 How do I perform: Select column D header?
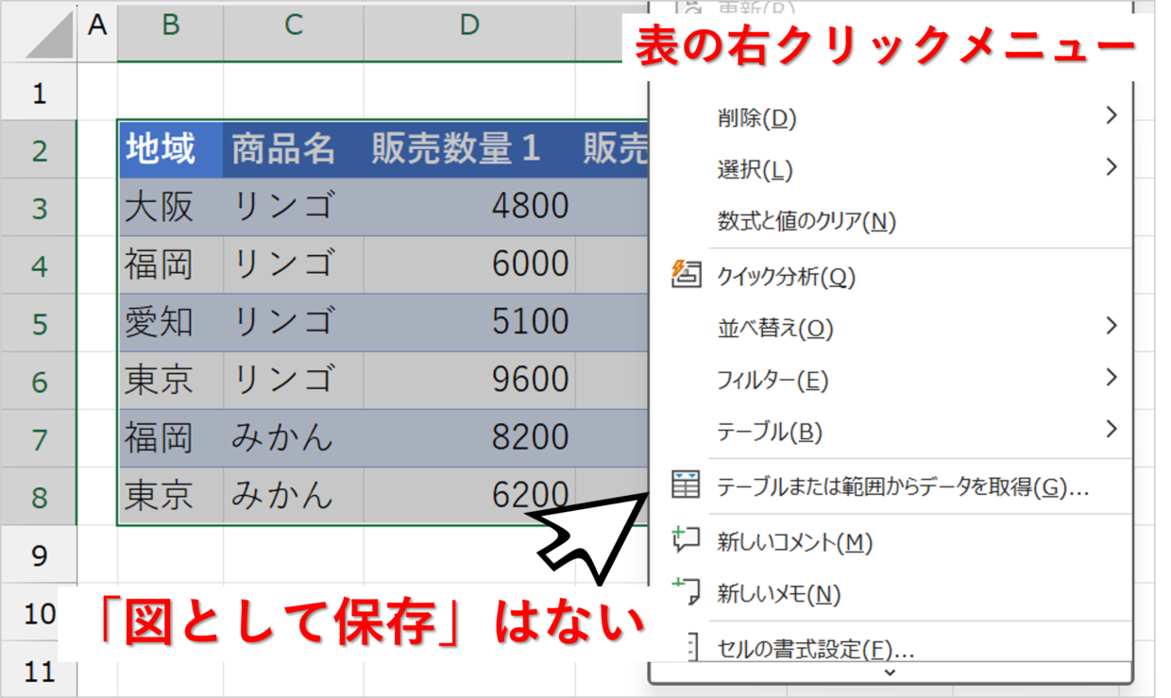point(469,26)
